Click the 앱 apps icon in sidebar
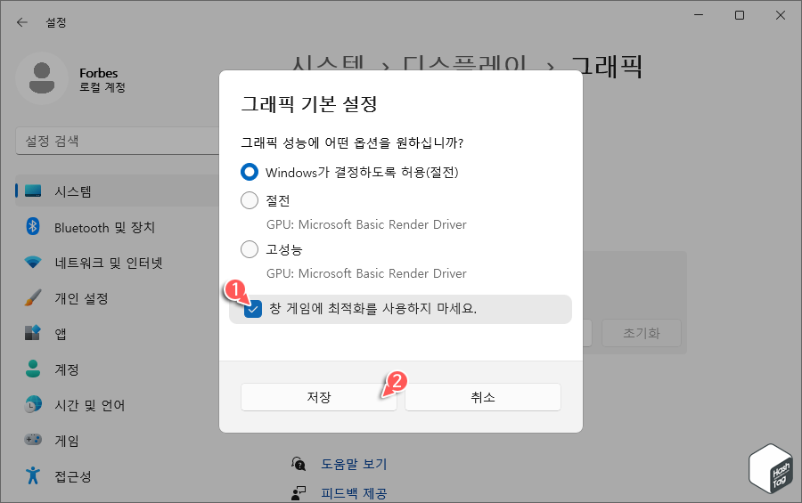The width and height of the screenshot is (802, 503). click(x=33, y=333)
